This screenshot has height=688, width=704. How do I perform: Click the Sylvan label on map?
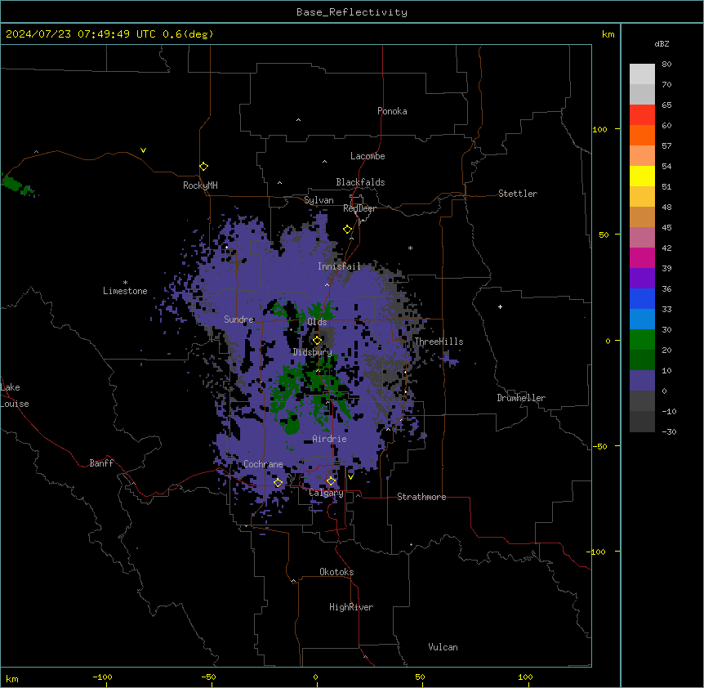point(319,200)
